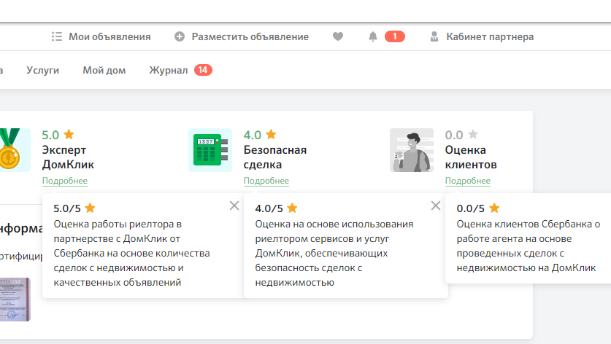Click the star in the 0.0/5 tooltip
Viewport: 611px width, 344px height.
click(x=494, y=208)
